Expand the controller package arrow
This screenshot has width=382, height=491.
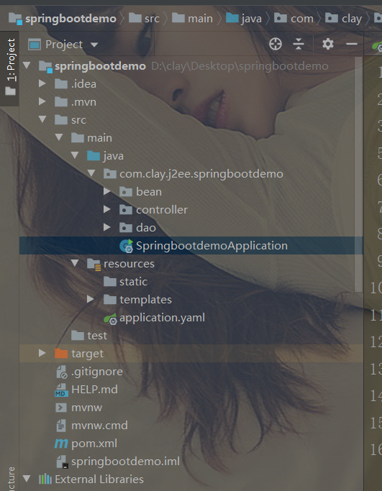pos(107,209)
